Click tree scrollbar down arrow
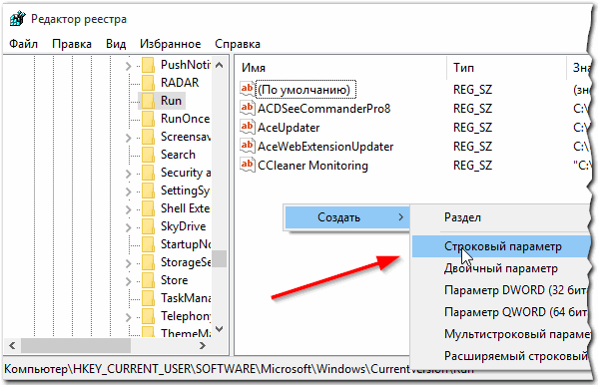 point(219,329)
